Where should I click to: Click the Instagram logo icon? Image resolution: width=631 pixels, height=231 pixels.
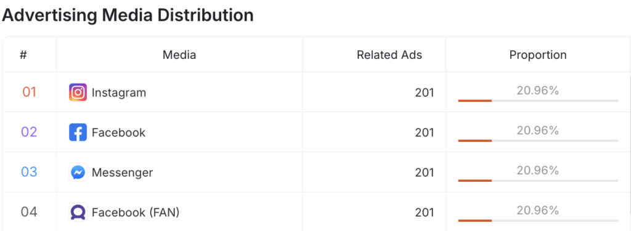[x=78, y=93]
